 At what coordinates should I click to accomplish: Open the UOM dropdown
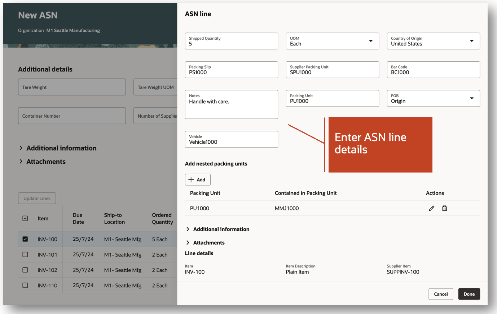(332, 41)
